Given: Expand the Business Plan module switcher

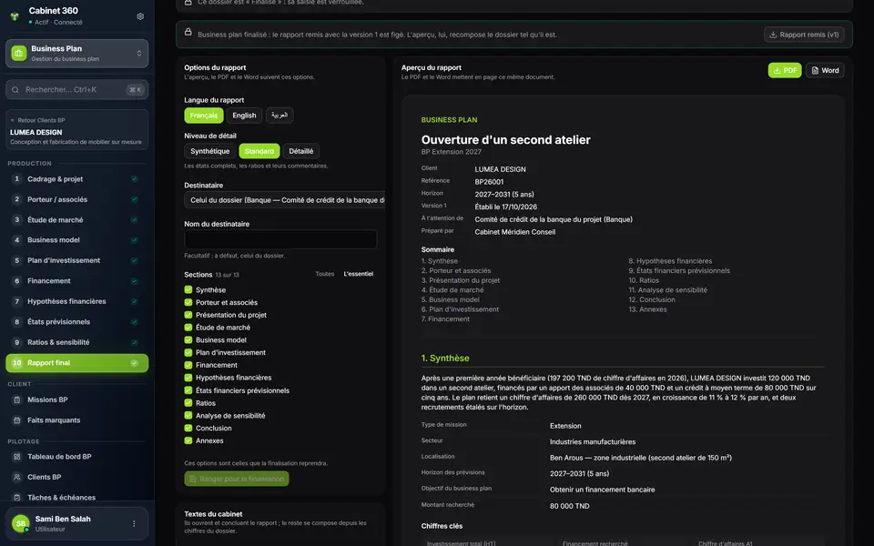Looking at the screenshot, I should (76, 53).
